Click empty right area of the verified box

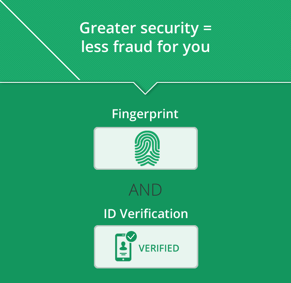pyautogui.click(x=188, y=247)
